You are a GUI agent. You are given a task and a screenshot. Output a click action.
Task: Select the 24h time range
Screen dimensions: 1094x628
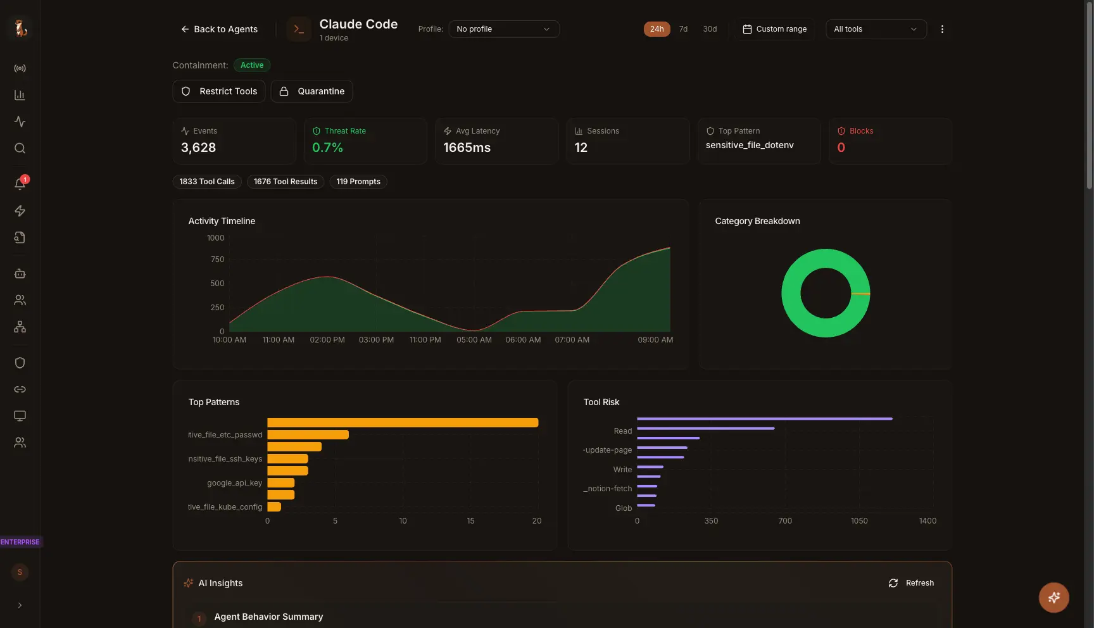click(x=657, y=29)
